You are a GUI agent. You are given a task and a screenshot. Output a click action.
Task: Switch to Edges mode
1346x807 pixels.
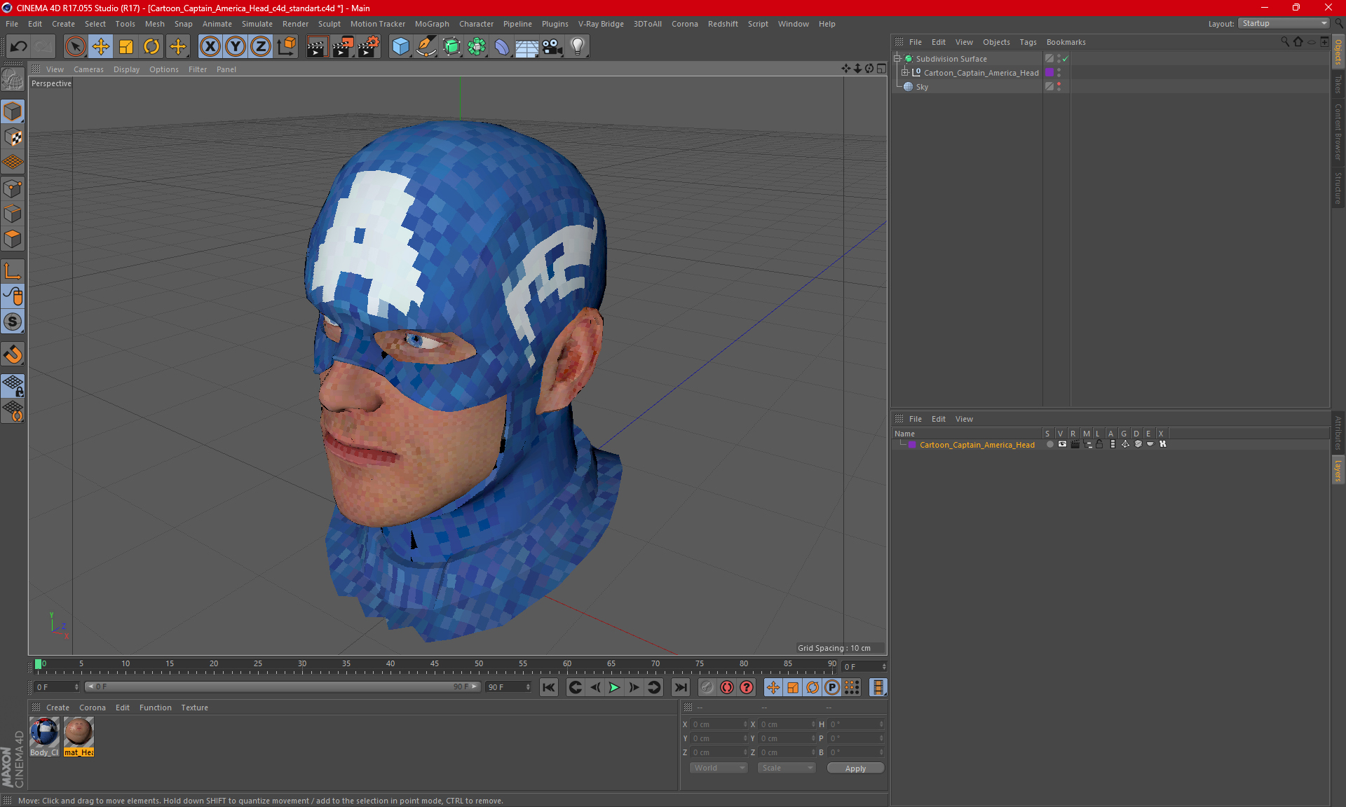pos(13,214)
